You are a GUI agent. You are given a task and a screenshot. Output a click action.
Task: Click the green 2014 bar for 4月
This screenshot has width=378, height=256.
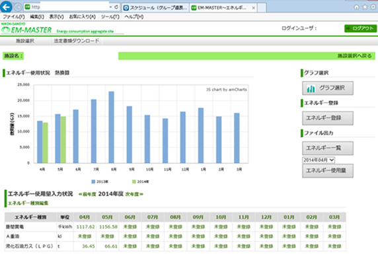click(46, 143)
